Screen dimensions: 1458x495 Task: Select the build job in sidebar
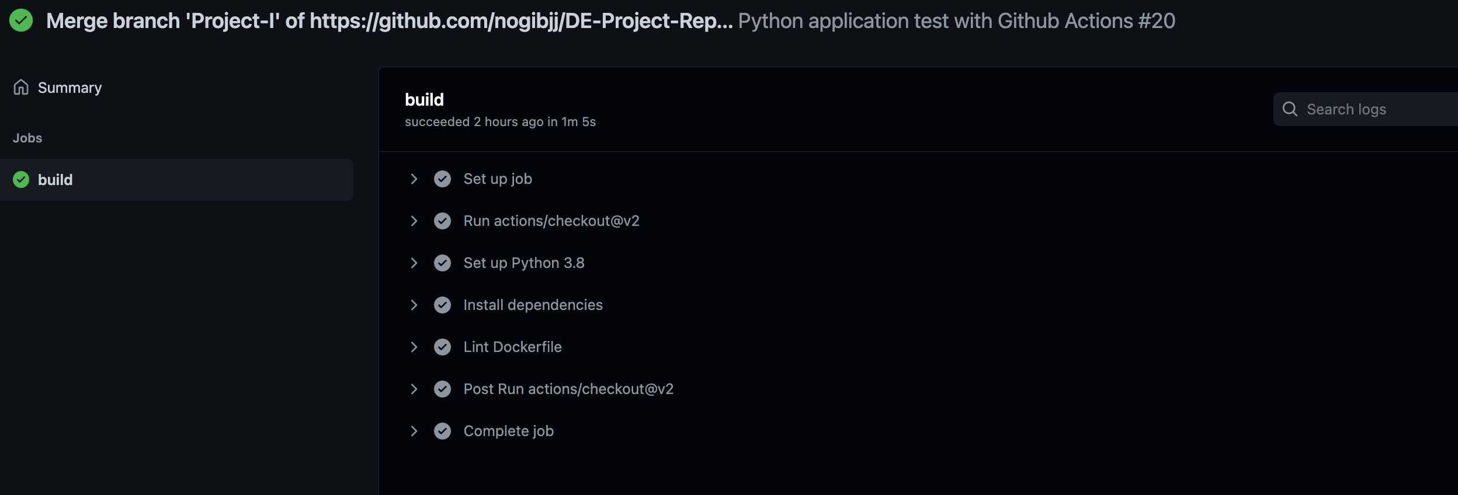(55, 180)
